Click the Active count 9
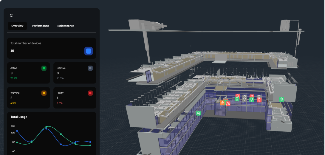The width and height of the screenshot is (325, 155). point(11,73)
